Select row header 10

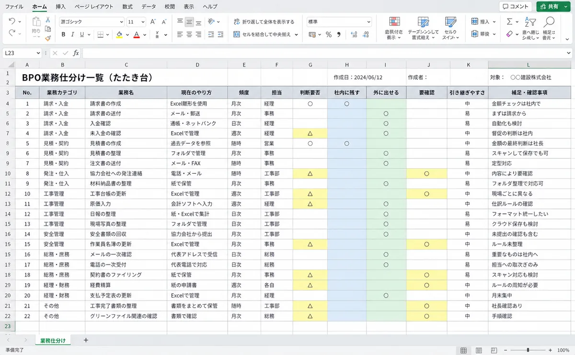click(7, 174)
